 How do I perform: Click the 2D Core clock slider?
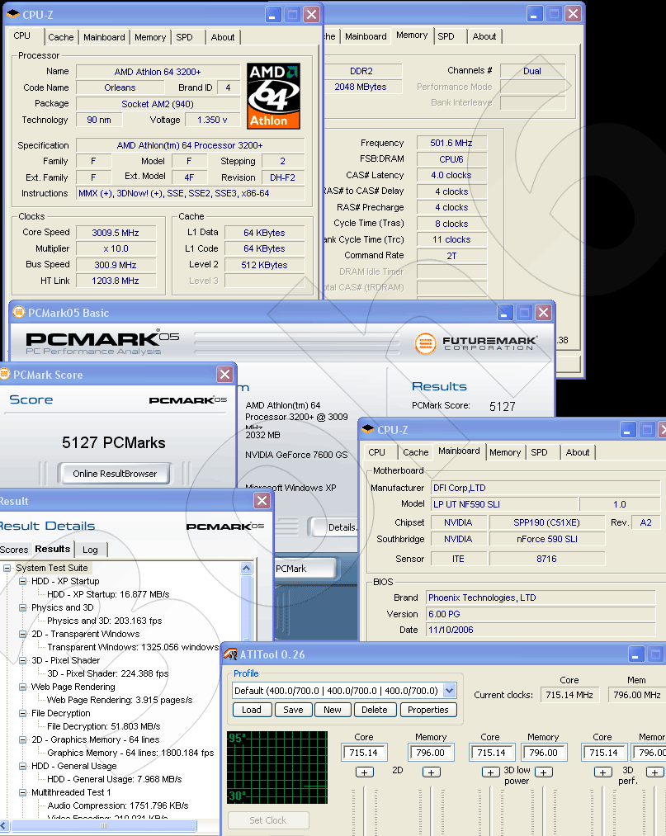[364, 811]
